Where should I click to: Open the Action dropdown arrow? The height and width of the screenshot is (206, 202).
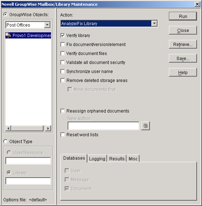154,23
